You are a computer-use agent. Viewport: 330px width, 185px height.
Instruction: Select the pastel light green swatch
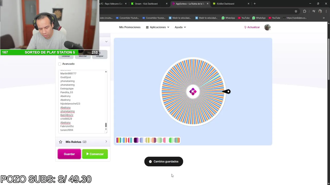pyautogui.click(x=160, y=140)
